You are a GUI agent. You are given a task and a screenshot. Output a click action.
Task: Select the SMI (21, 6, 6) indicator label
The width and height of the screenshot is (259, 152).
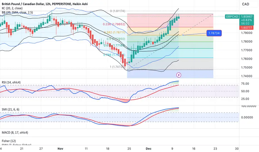10,109
